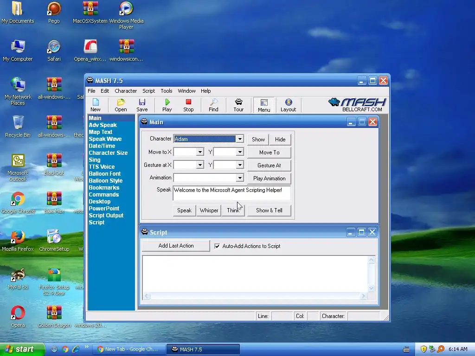Click the Show character button
Image resolution: width=475 pixels, height=356 pixels.
click(x=258, y=139)
